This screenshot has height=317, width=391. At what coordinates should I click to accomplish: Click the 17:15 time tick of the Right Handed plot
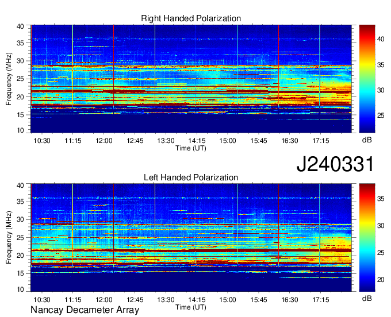click(x=321, y=141)
